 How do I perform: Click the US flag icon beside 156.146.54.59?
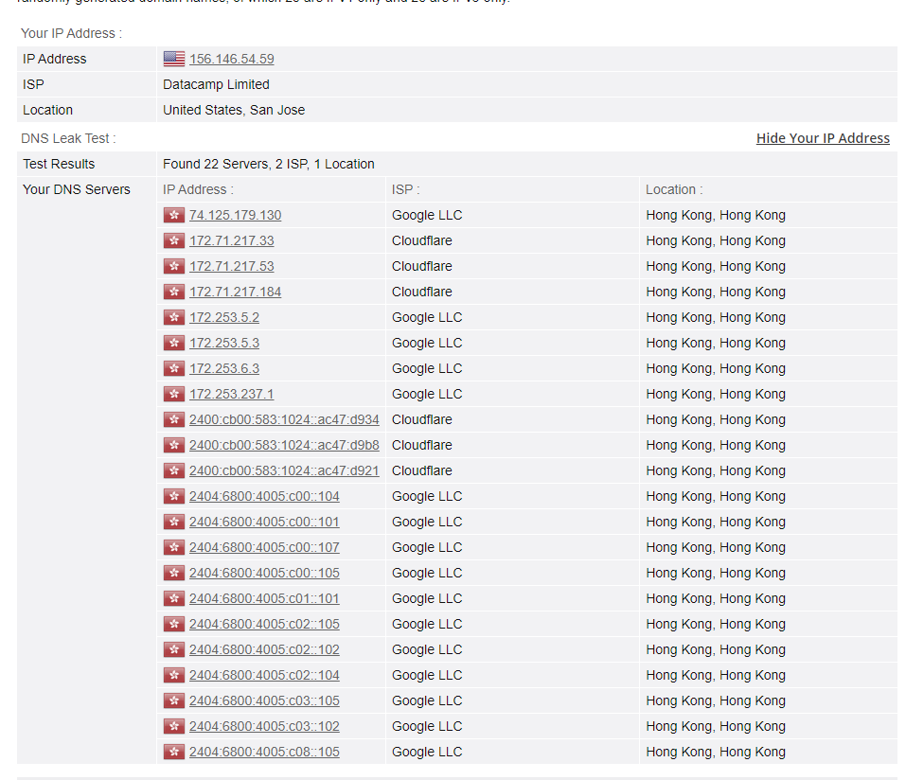click(x=174, y=59)
